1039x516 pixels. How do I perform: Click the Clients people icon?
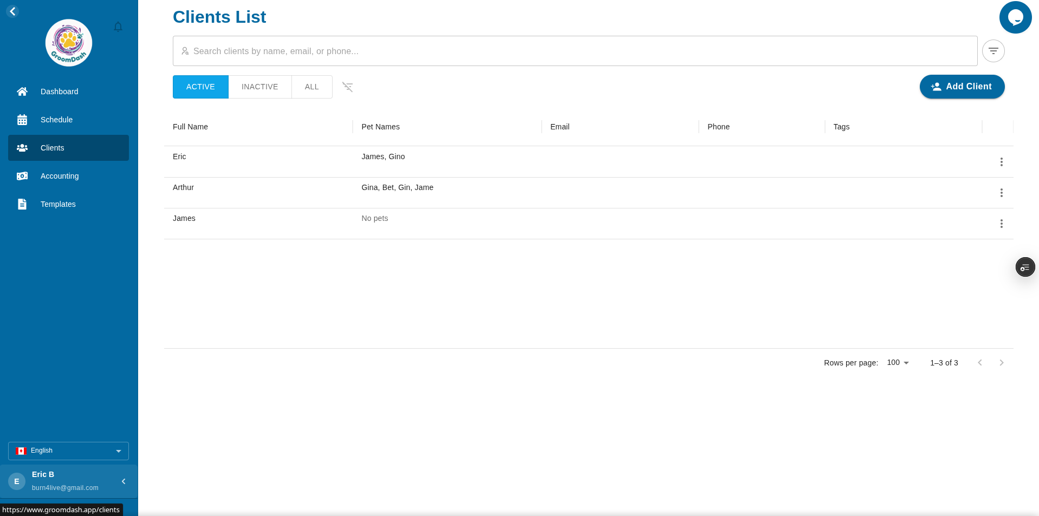(x=22, y=148)
